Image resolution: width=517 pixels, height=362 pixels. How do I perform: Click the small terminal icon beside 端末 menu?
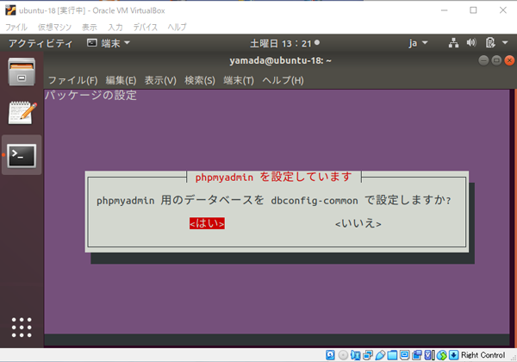(x=91, y=43)
